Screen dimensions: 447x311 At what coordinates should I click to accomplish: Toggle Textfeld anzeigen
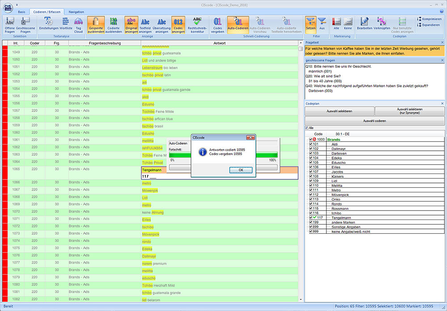tap(145, 25)
